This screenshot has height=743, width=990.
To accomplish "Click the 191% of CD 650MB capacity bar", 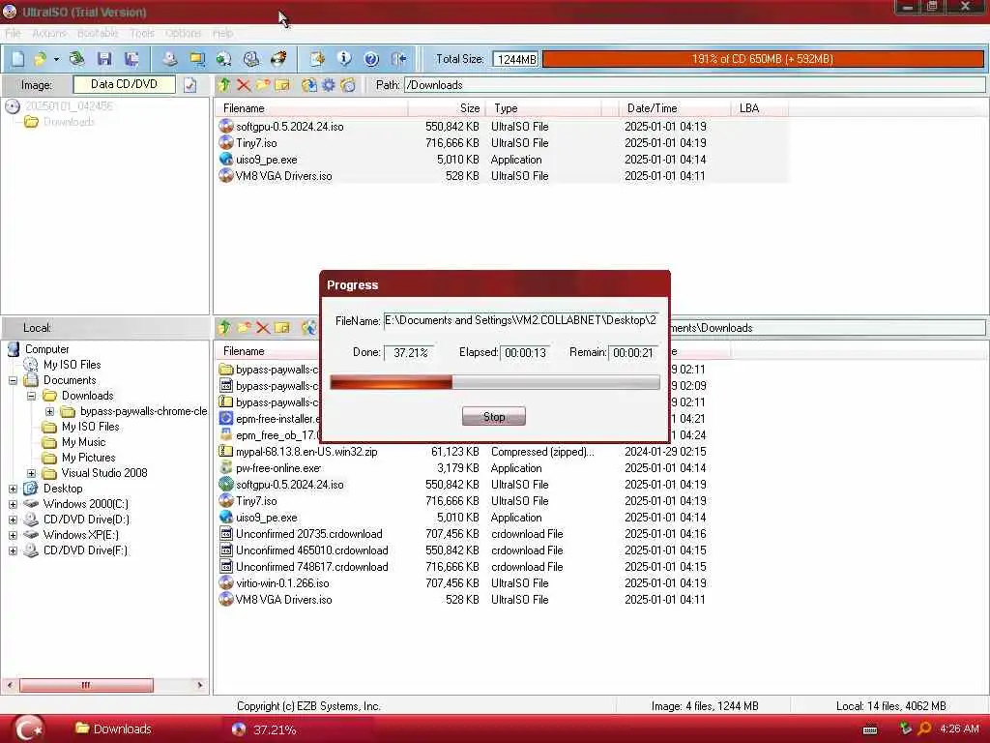I will (x=763, y=59).
